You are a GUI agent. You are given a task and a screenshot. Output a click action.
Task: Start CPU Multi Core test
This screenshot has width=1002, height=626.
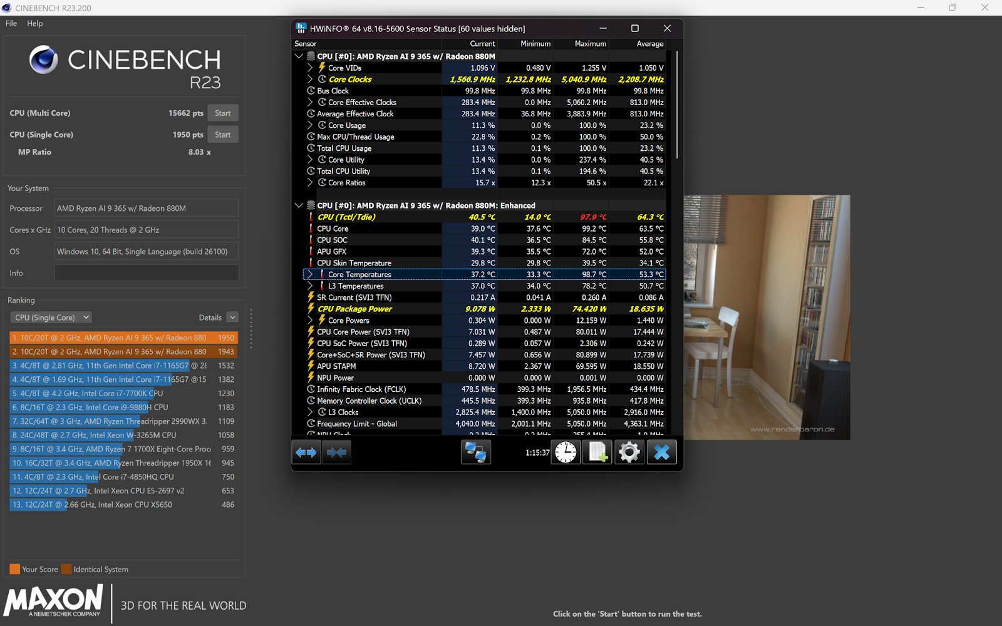223,113
